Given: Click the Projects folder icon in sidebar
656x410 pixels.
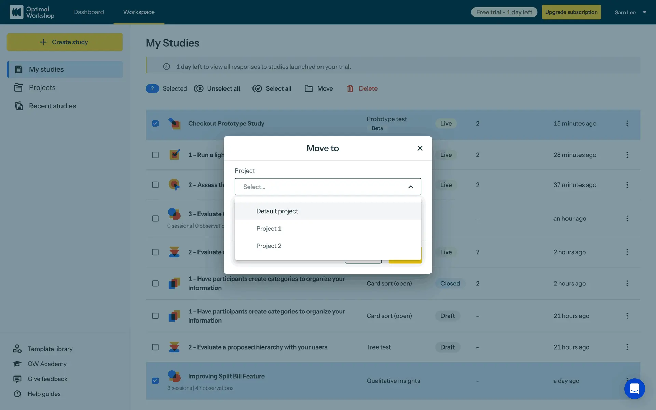Looking at the screenshot, I should pyautogui.click(x=18, y=88).
